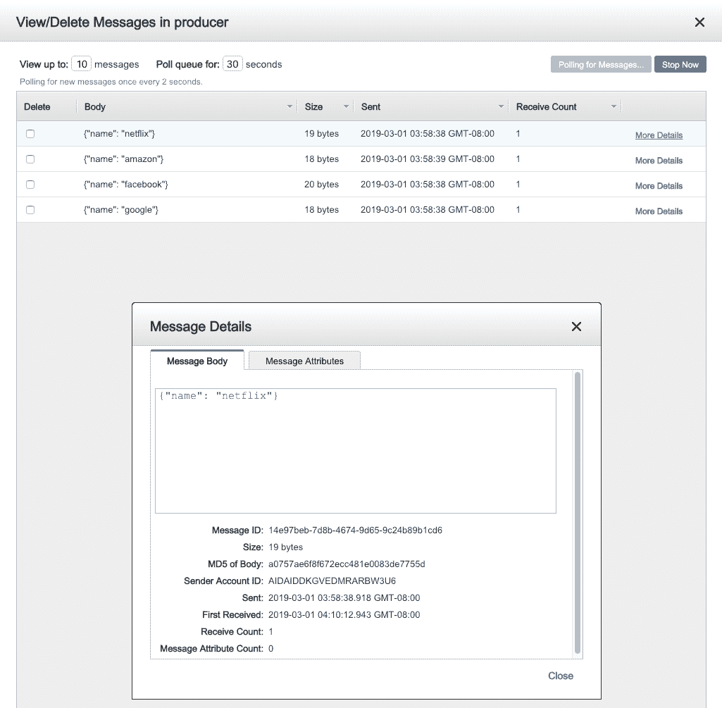Click the 20 bytes size cell
The width and height of the screenshot is (722, 708).
tap(321, 185)
